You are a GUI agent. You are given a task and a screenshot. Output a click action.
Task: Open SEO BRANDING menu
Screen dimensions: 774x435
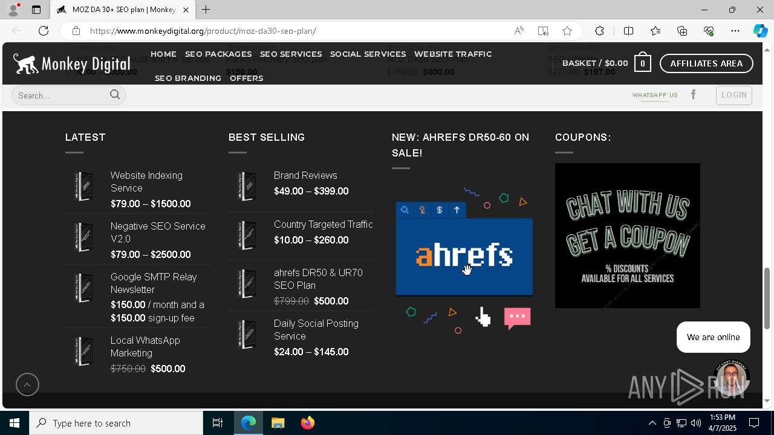click(188, 78)
